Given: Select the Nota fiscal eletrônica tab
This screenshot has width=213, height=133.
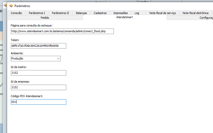Looking at the screenshot, I should (x=195, y=13).
